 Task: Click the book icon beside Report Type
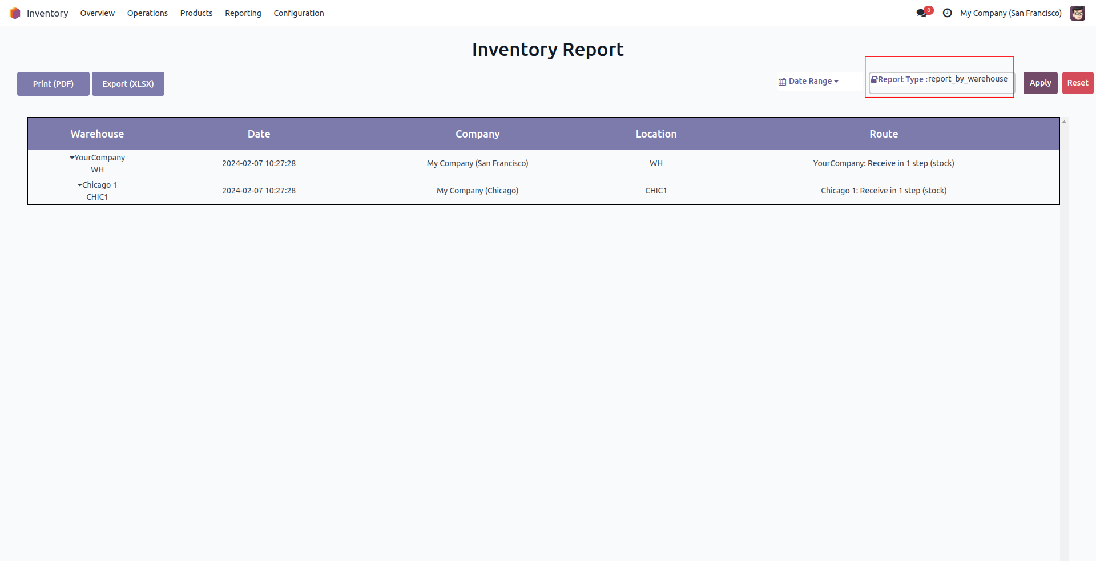click(x=873, y=79)
